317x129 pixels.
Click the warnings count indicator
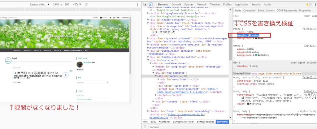[x=308, y=4]
